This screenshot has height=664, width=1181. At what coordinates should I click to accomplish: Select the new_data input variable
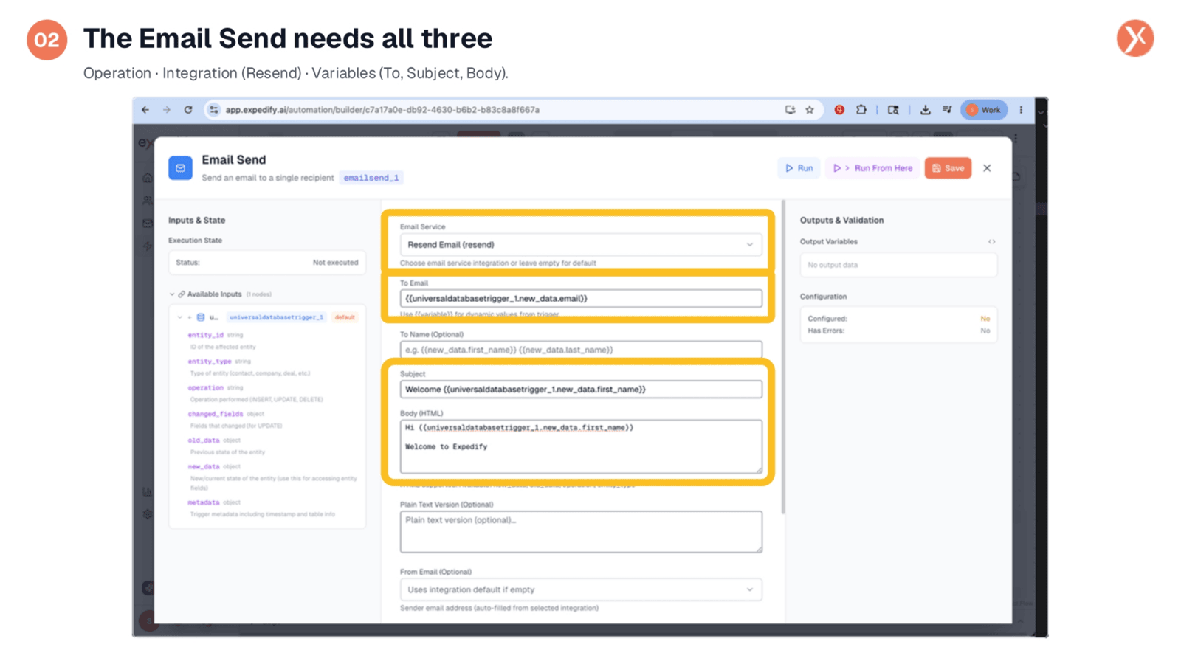coord(204,466)
